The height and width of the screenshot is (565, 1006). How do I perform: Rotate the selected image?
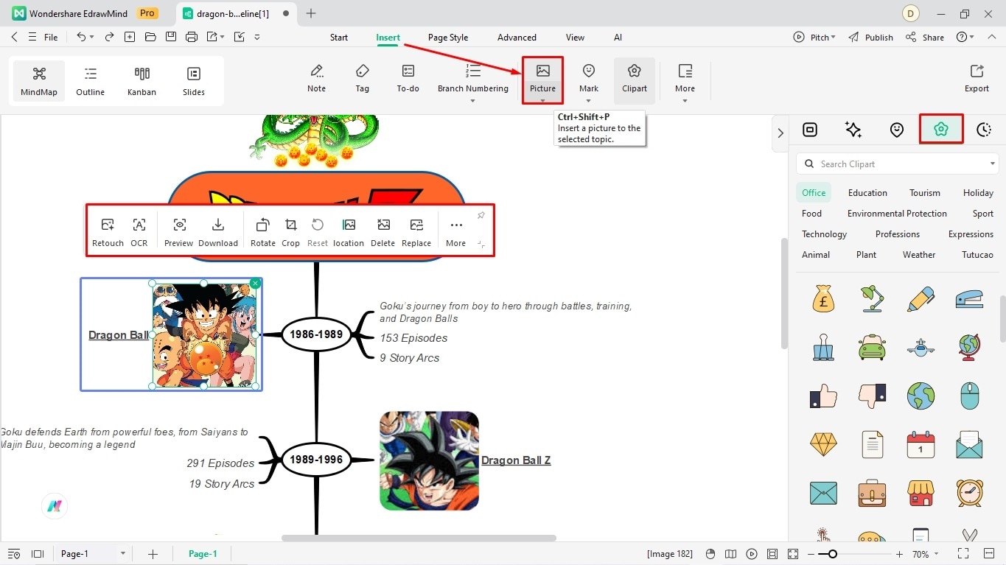point(263,232)
